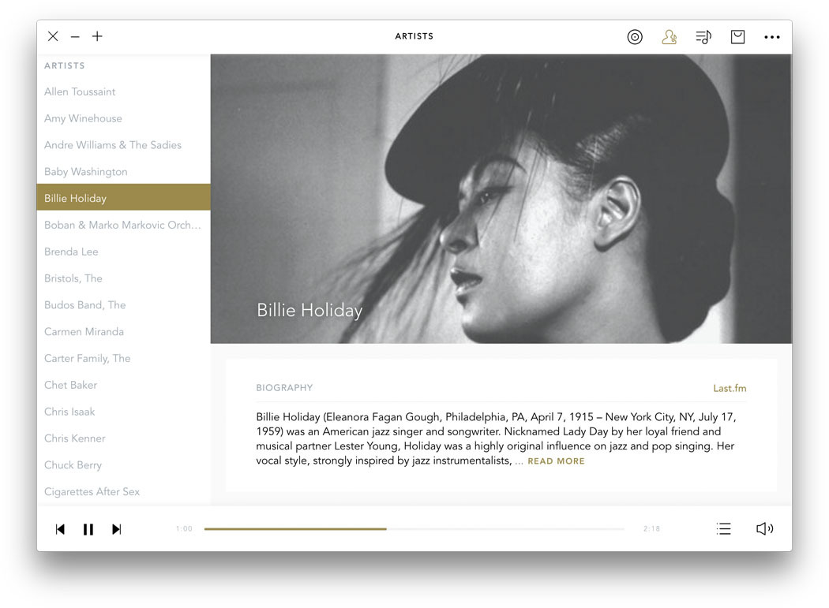The width and height of the screenshot is (829, 608).
Task: Select Amy Winehouse in artists list
Action: [83, 118]
